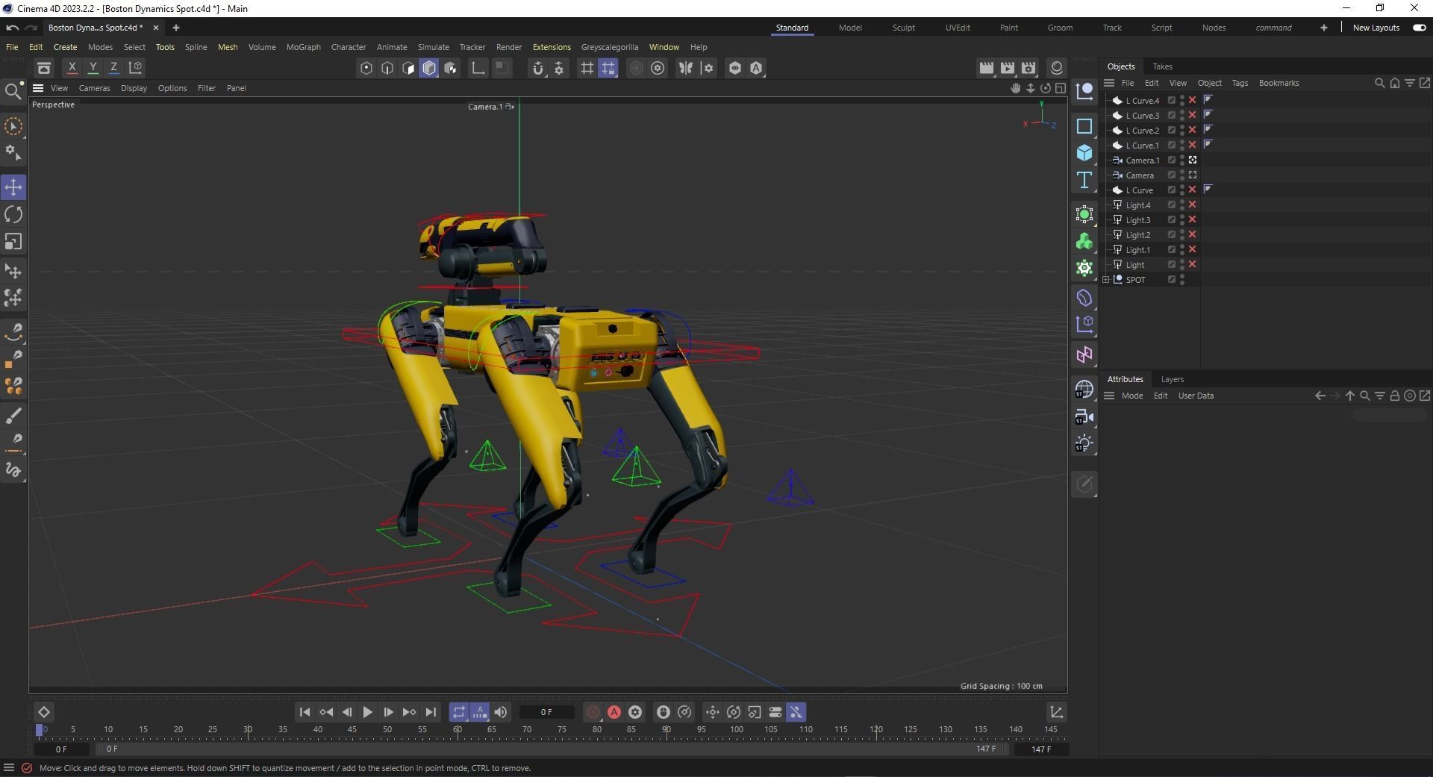Open the search magnifier in left toolbar
This screenshot has height=777, width=1433.
coord(13,91)
